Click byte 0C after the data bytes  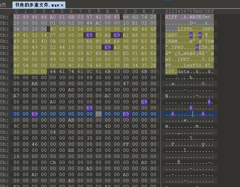pos(89,72)
